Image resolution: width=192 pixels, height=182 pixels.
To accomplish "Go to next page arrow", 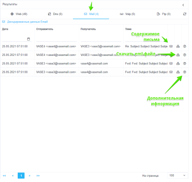I will 29,176.
